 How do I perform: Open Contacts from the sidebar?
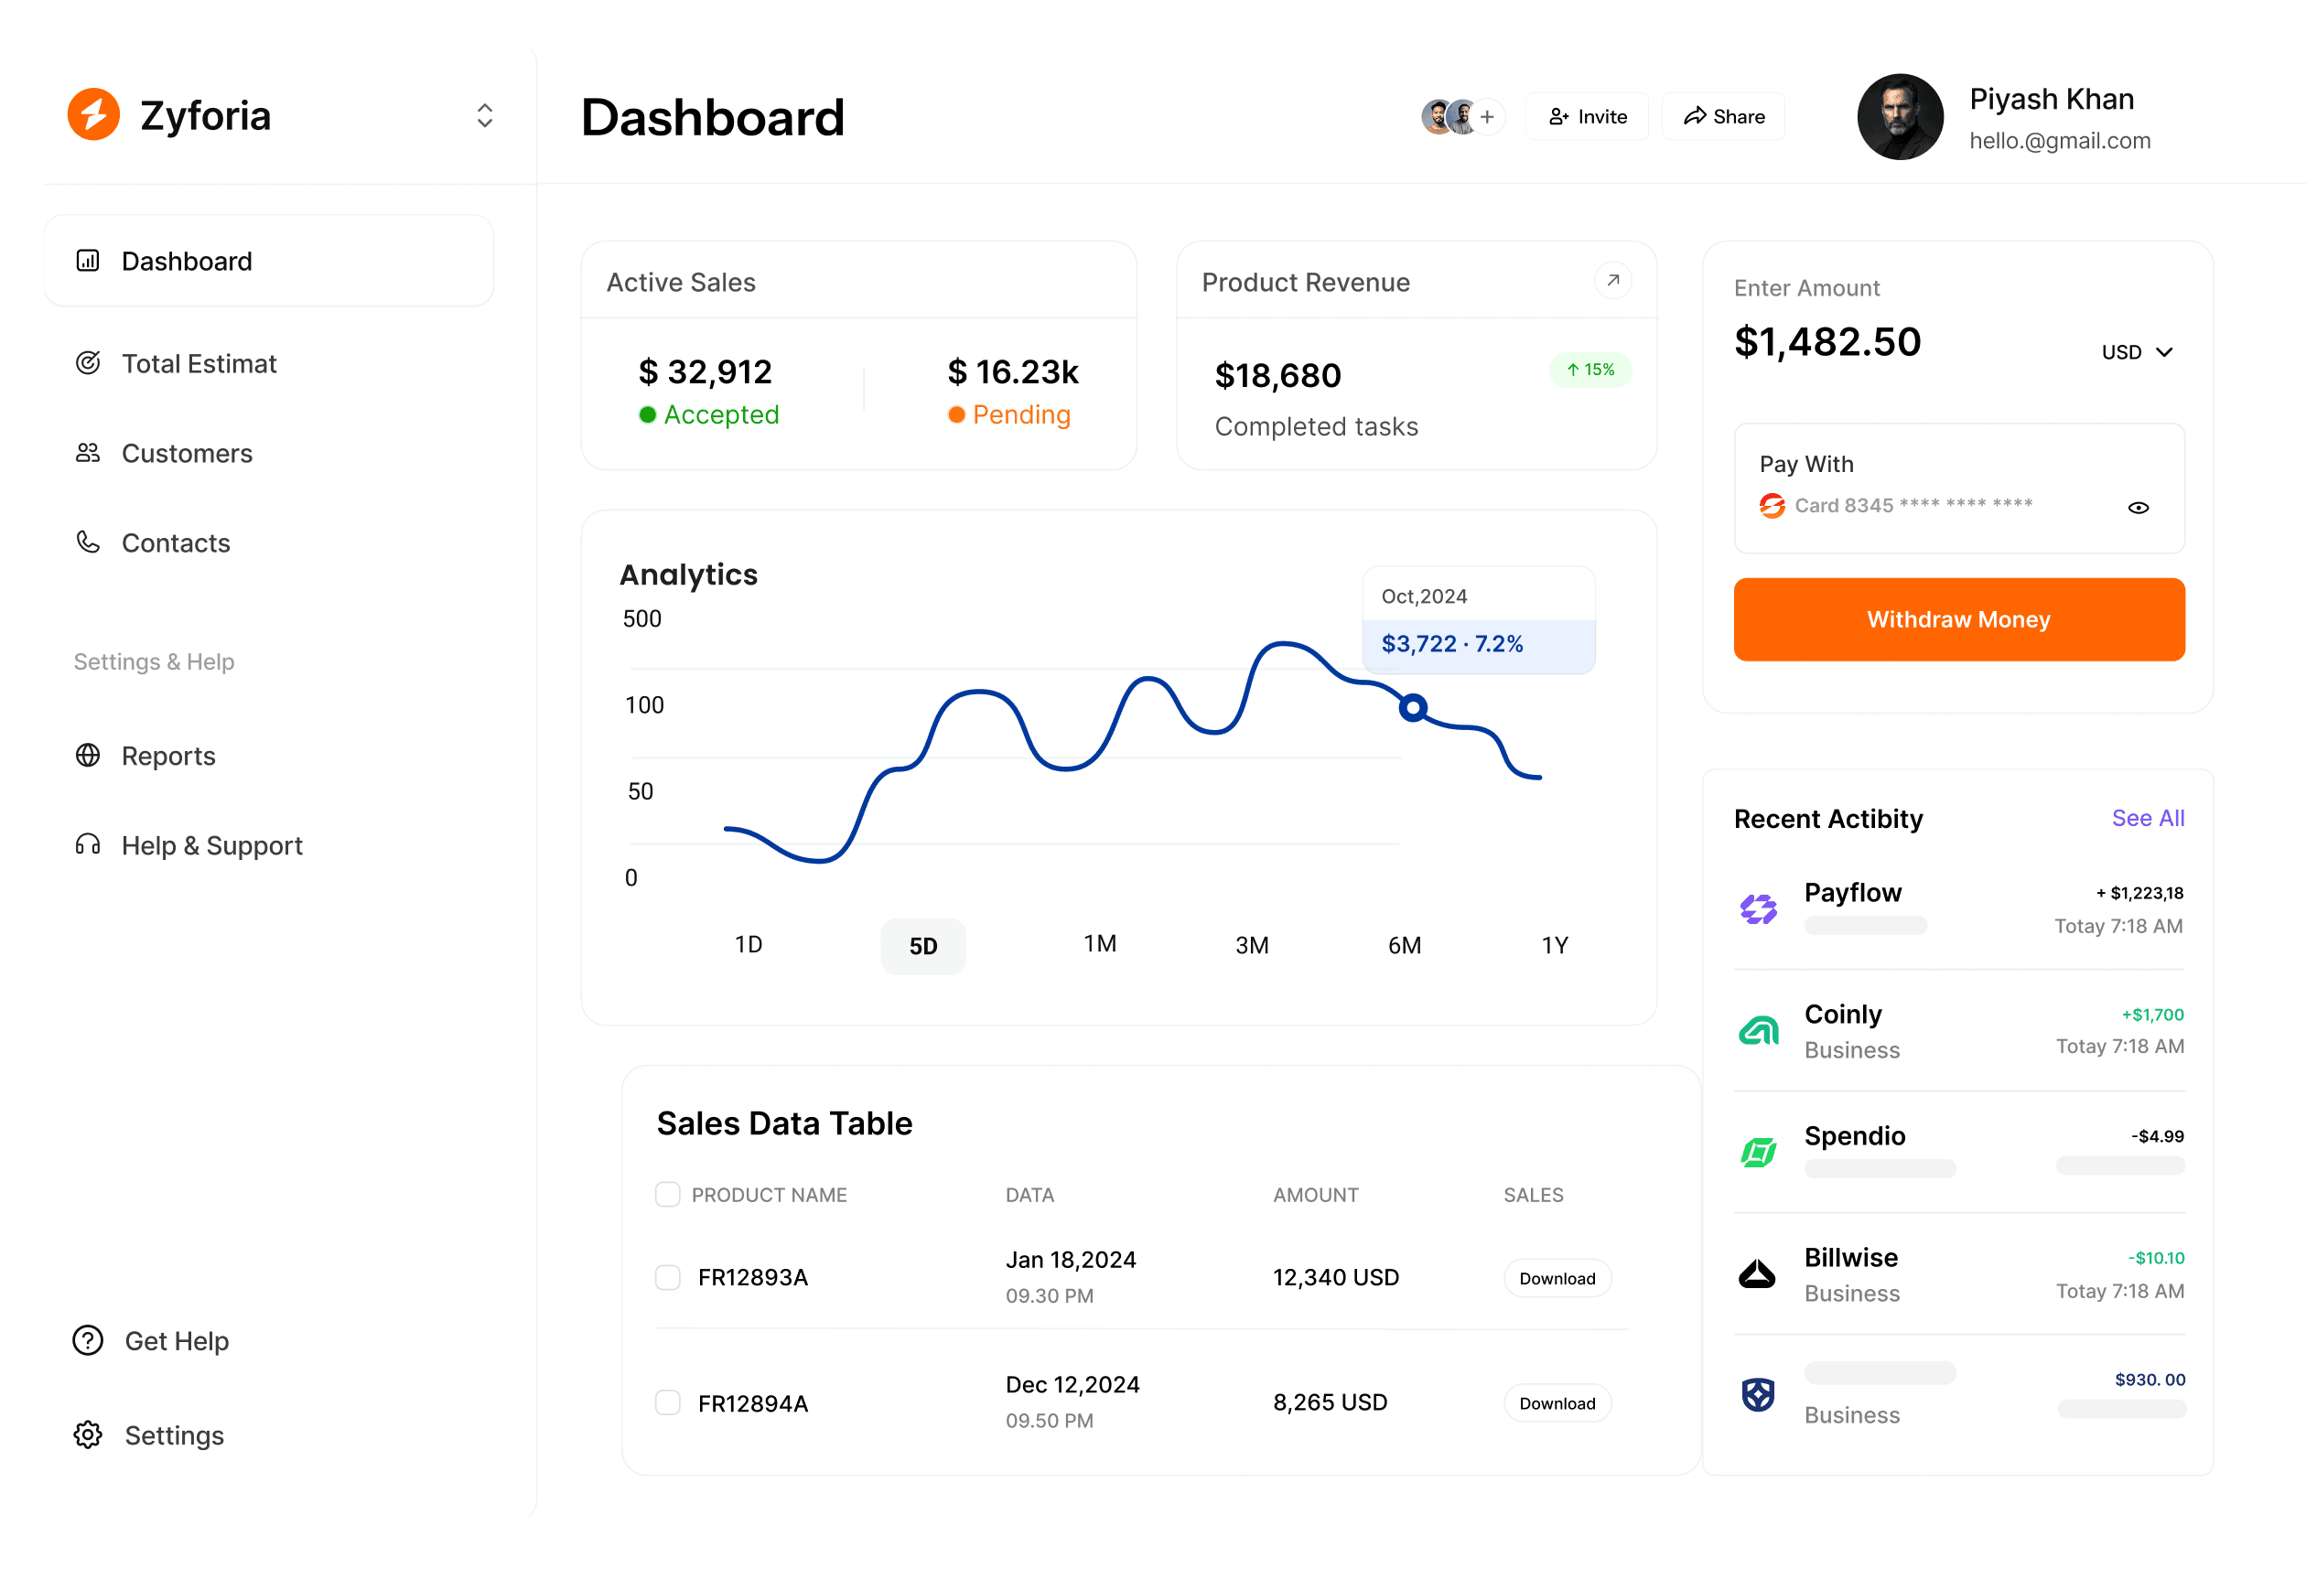175,542
